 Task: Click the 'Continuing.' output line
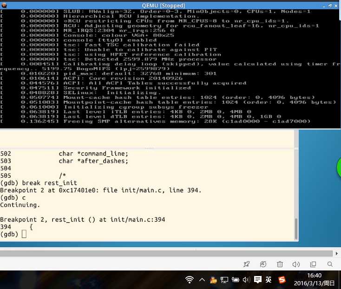(20, 205)
